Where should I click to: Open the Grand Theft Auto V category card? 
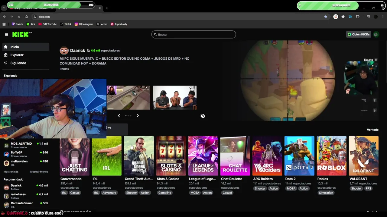(x=139, y=156)
